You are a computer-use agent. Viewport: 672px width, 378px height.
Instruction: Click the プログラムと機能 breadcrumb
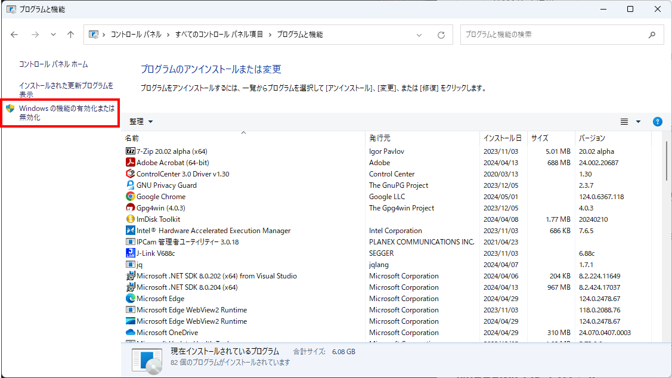pos(299,35)
